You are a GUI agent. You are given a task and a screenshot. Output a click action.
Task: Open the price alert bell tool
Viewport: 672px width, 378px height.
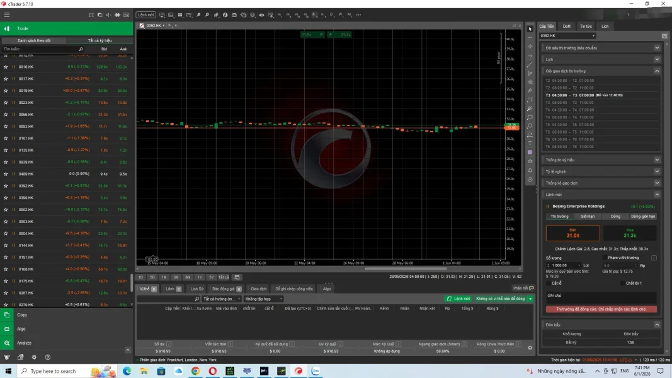(530, 171)
